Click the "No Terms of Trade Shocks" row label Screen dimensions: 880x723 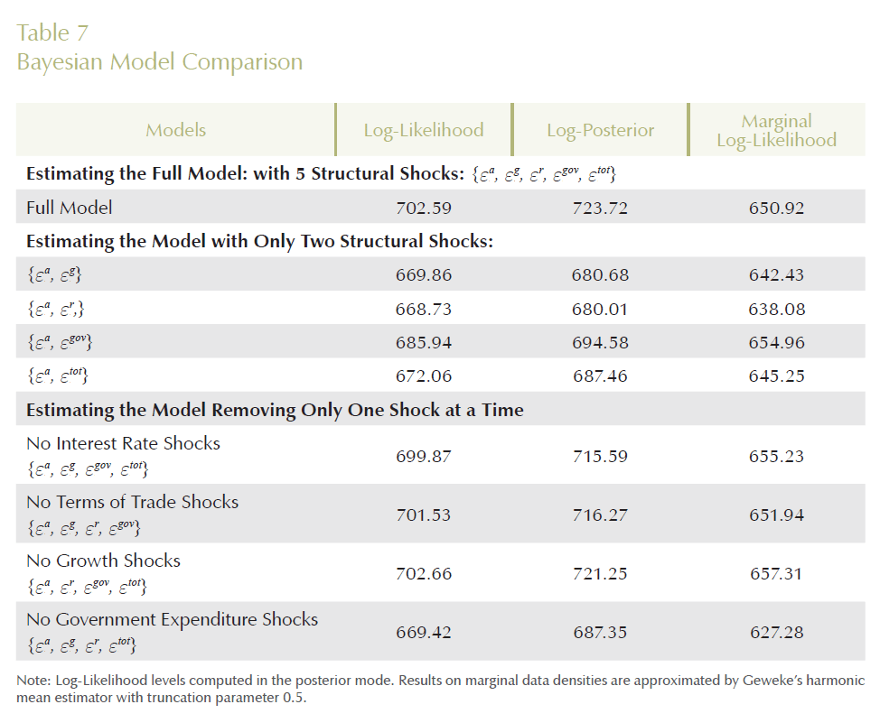point(132,502)
